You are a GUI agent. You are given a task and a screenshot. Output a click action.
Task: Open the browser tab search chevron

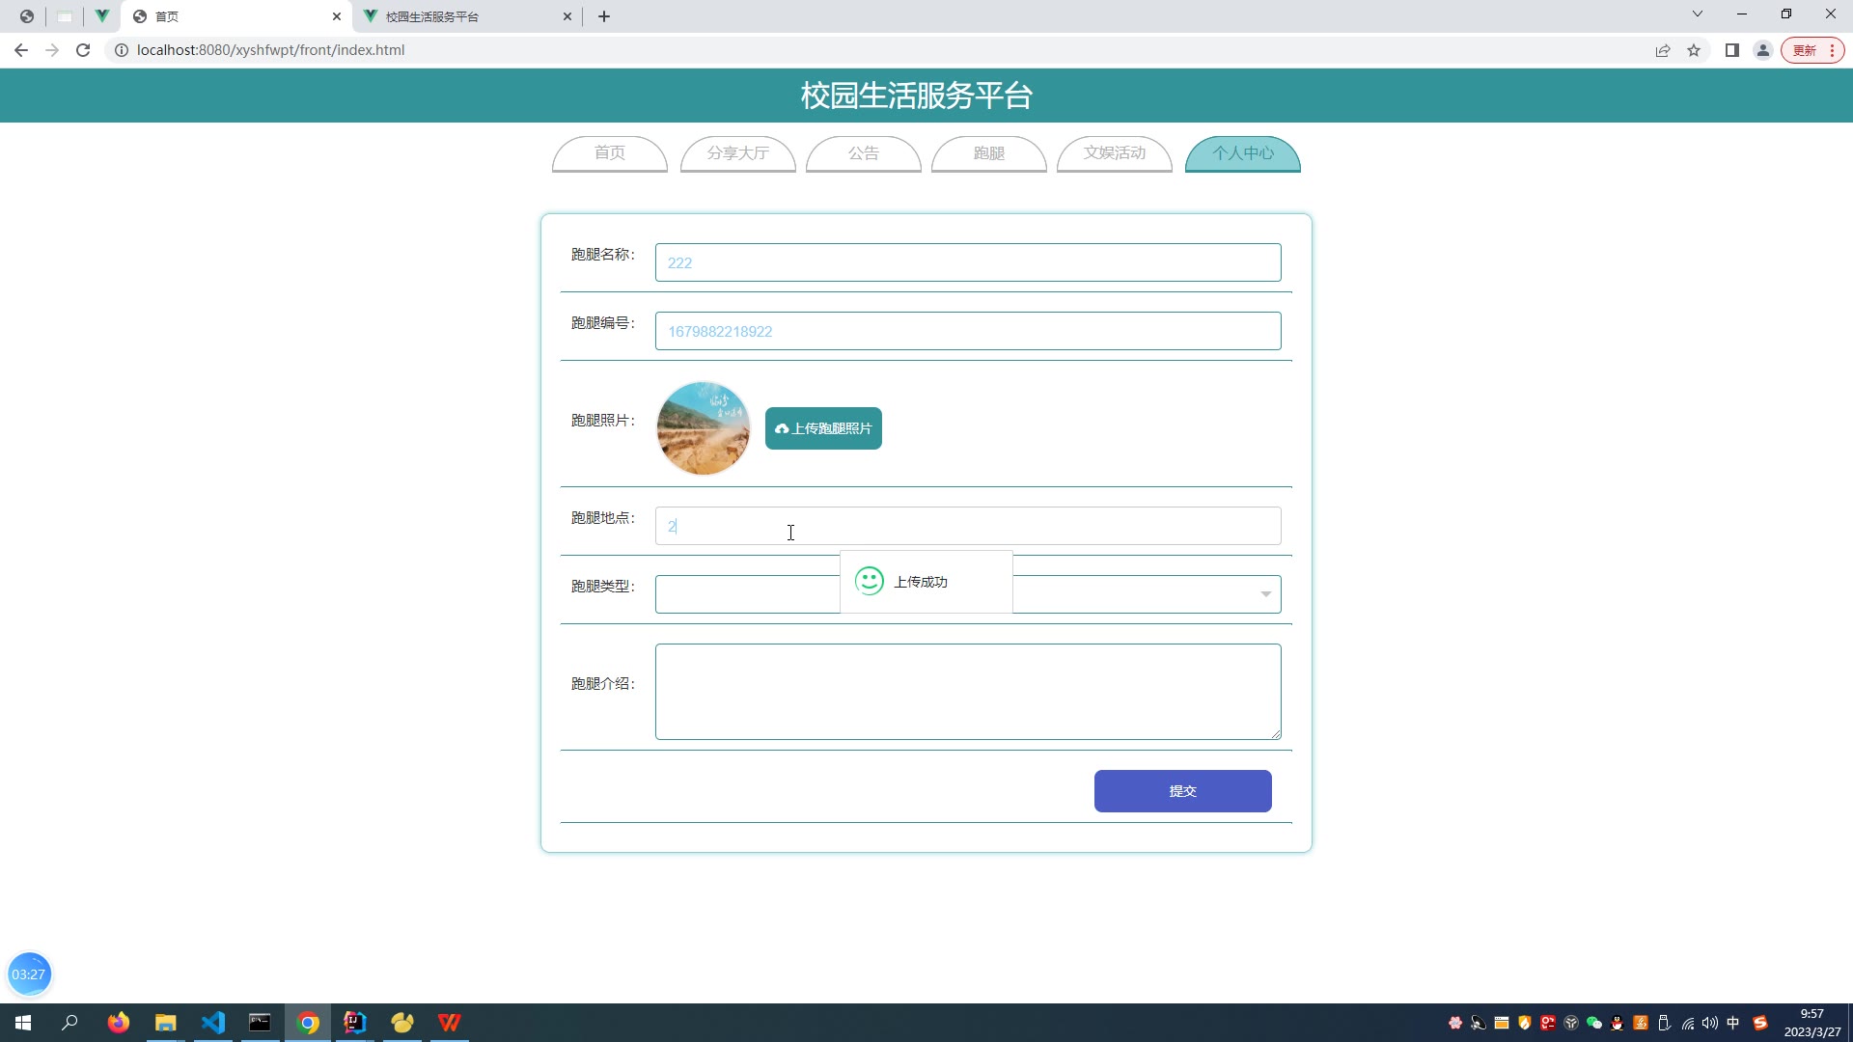(1698, 14)
